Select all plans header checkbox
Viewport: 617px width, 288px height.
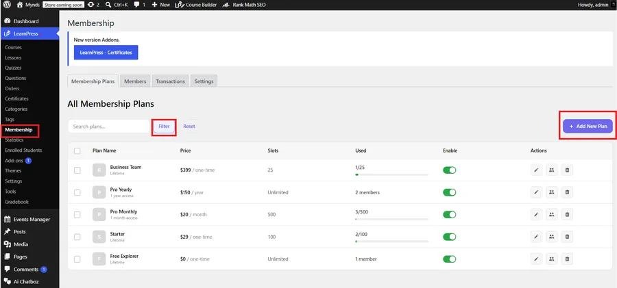click(77, 151)
